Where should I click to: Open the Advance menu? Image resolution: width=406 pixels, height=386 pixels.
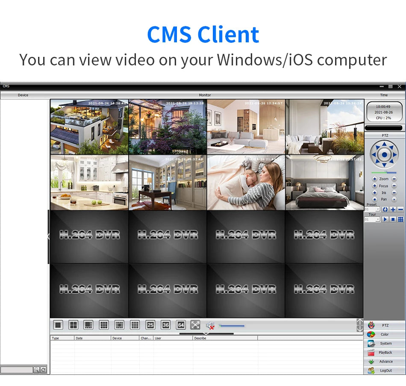click(385, 361)
